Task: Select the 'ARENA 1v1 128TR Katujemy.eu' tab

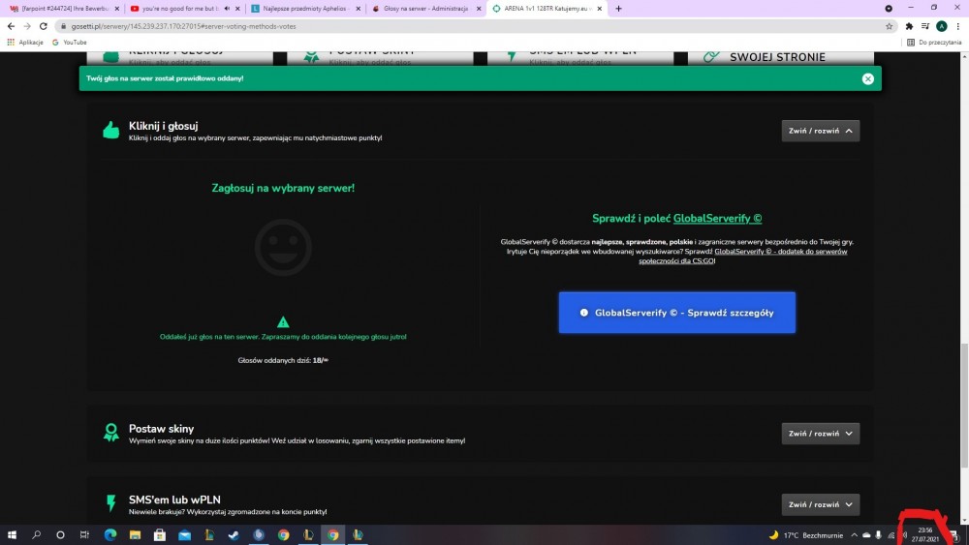Action: coord(547,9)
